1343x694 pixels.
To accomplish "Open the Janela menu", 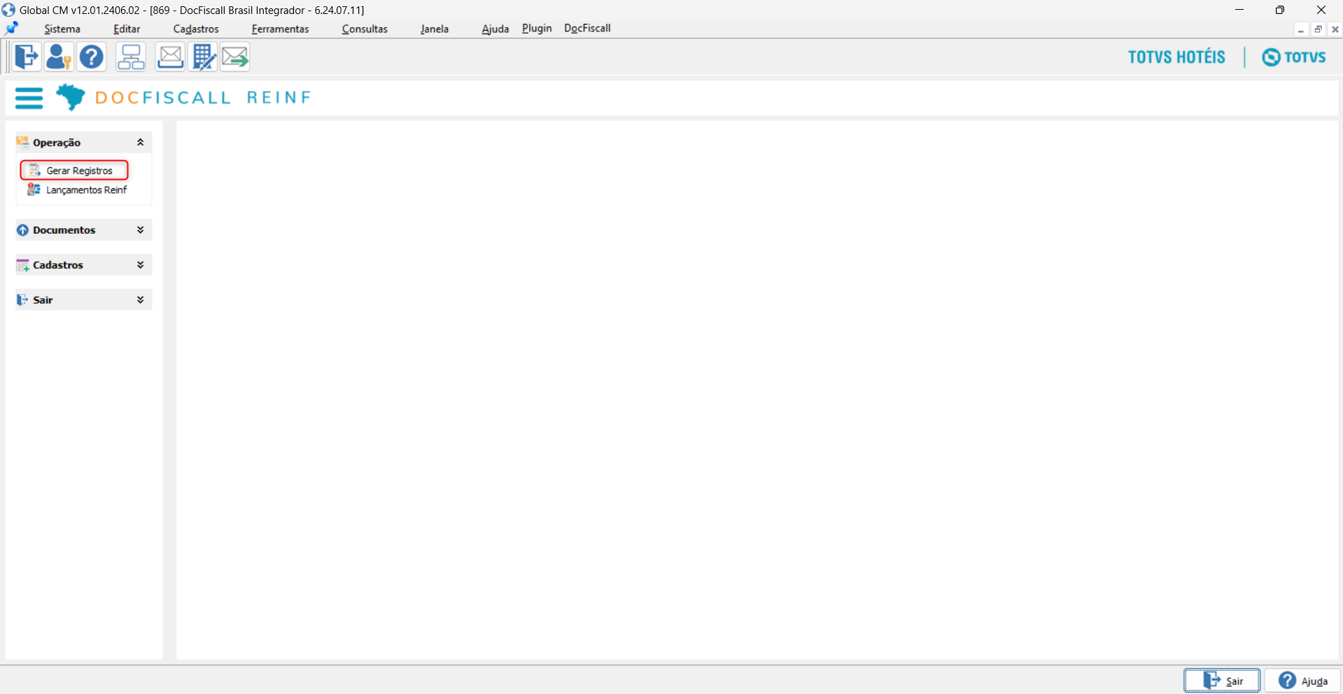I will [x=435, y=29].
